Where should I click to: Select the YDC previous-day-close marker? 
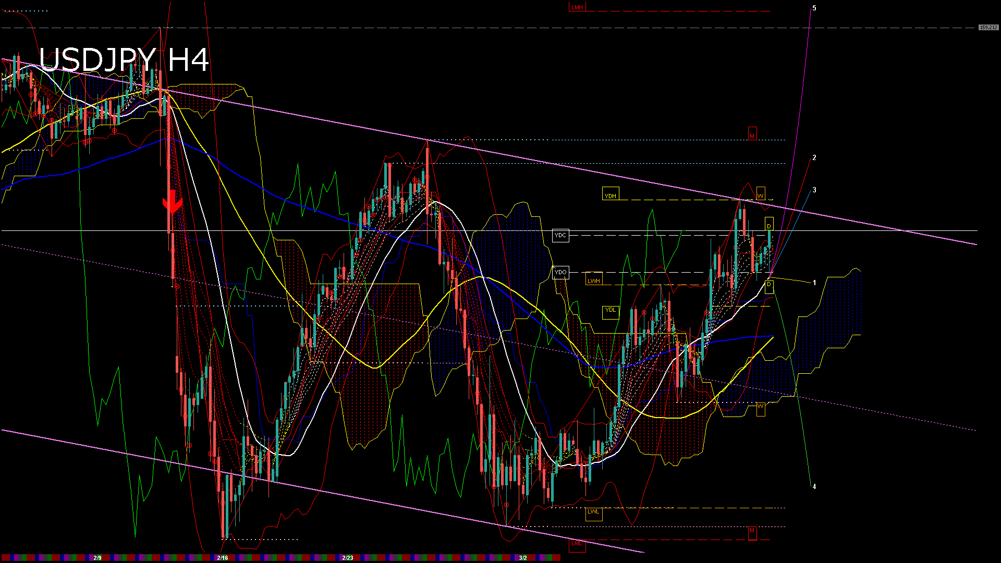tap(560, 236)
